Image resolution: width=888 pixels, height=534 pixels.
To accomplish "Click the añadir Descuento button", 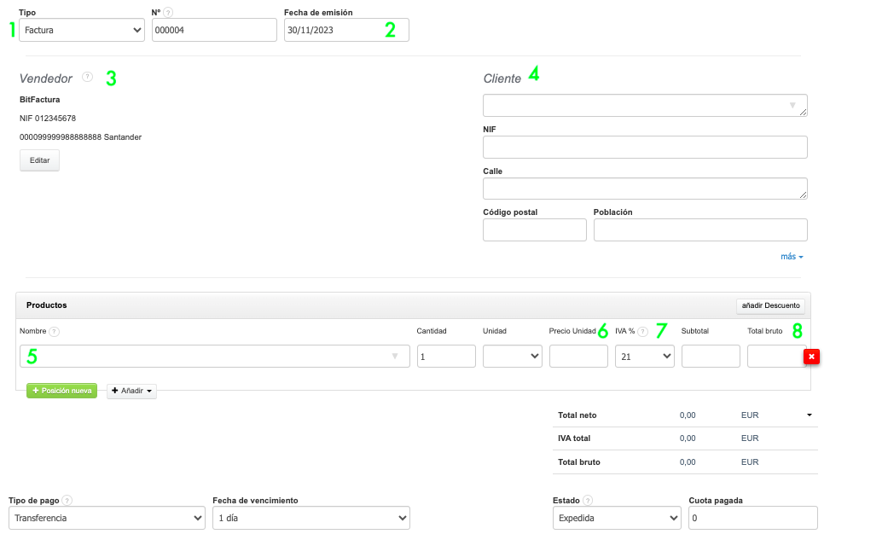I will tap(770, 305).
